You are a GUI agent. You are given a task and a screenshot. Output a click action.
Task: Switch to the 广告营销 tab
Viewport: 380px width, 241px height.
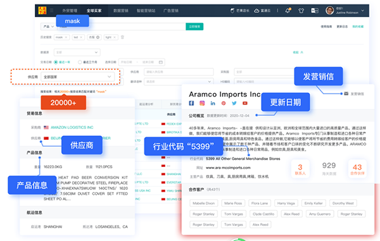click(x=171, y=11)
